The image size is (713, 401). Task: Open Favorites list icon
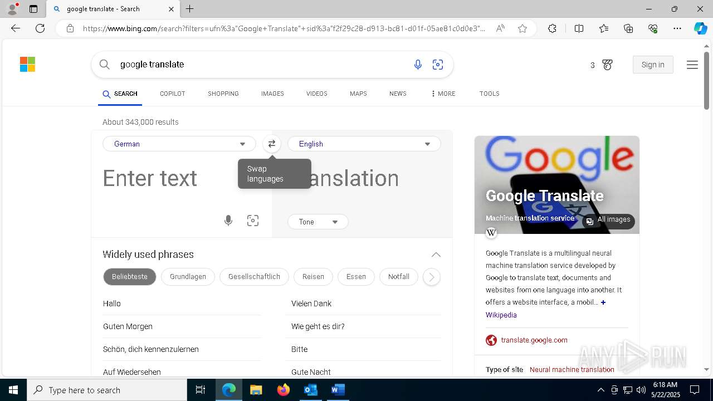pyautogui.click(x=604, y=28)
